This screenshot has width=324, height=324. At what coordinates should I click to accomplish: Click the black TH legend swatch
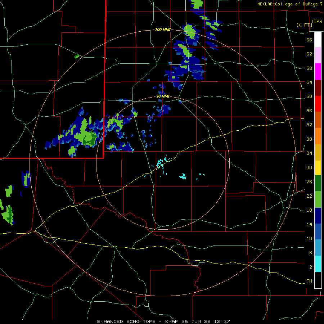pos(318,280)
